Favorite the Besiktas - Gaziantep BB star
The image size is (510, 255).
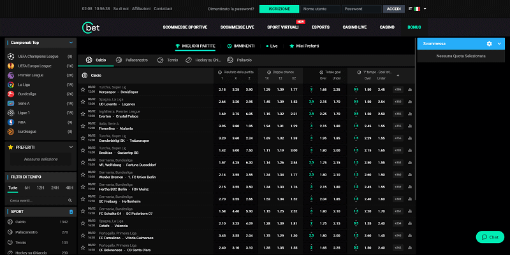coord(83,150)
